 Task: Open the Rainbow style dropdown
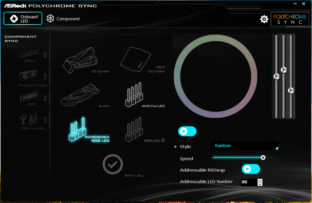pyautogui.click(x=245, y=146)
